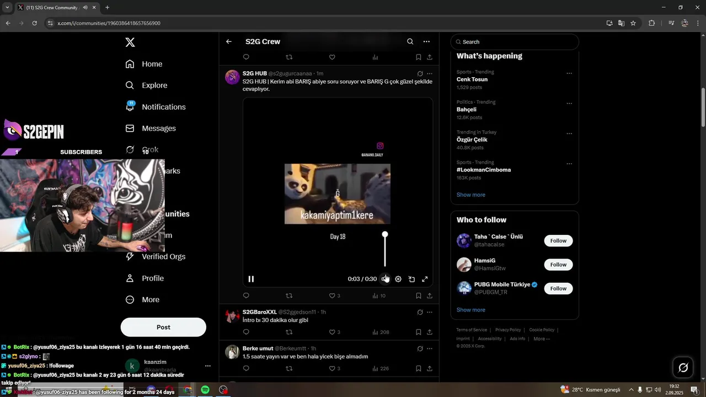Click the X logo icon
Image resolution: width=706 pixels, height=397 pixels.
pyautogui.click(x=130, y=42)
